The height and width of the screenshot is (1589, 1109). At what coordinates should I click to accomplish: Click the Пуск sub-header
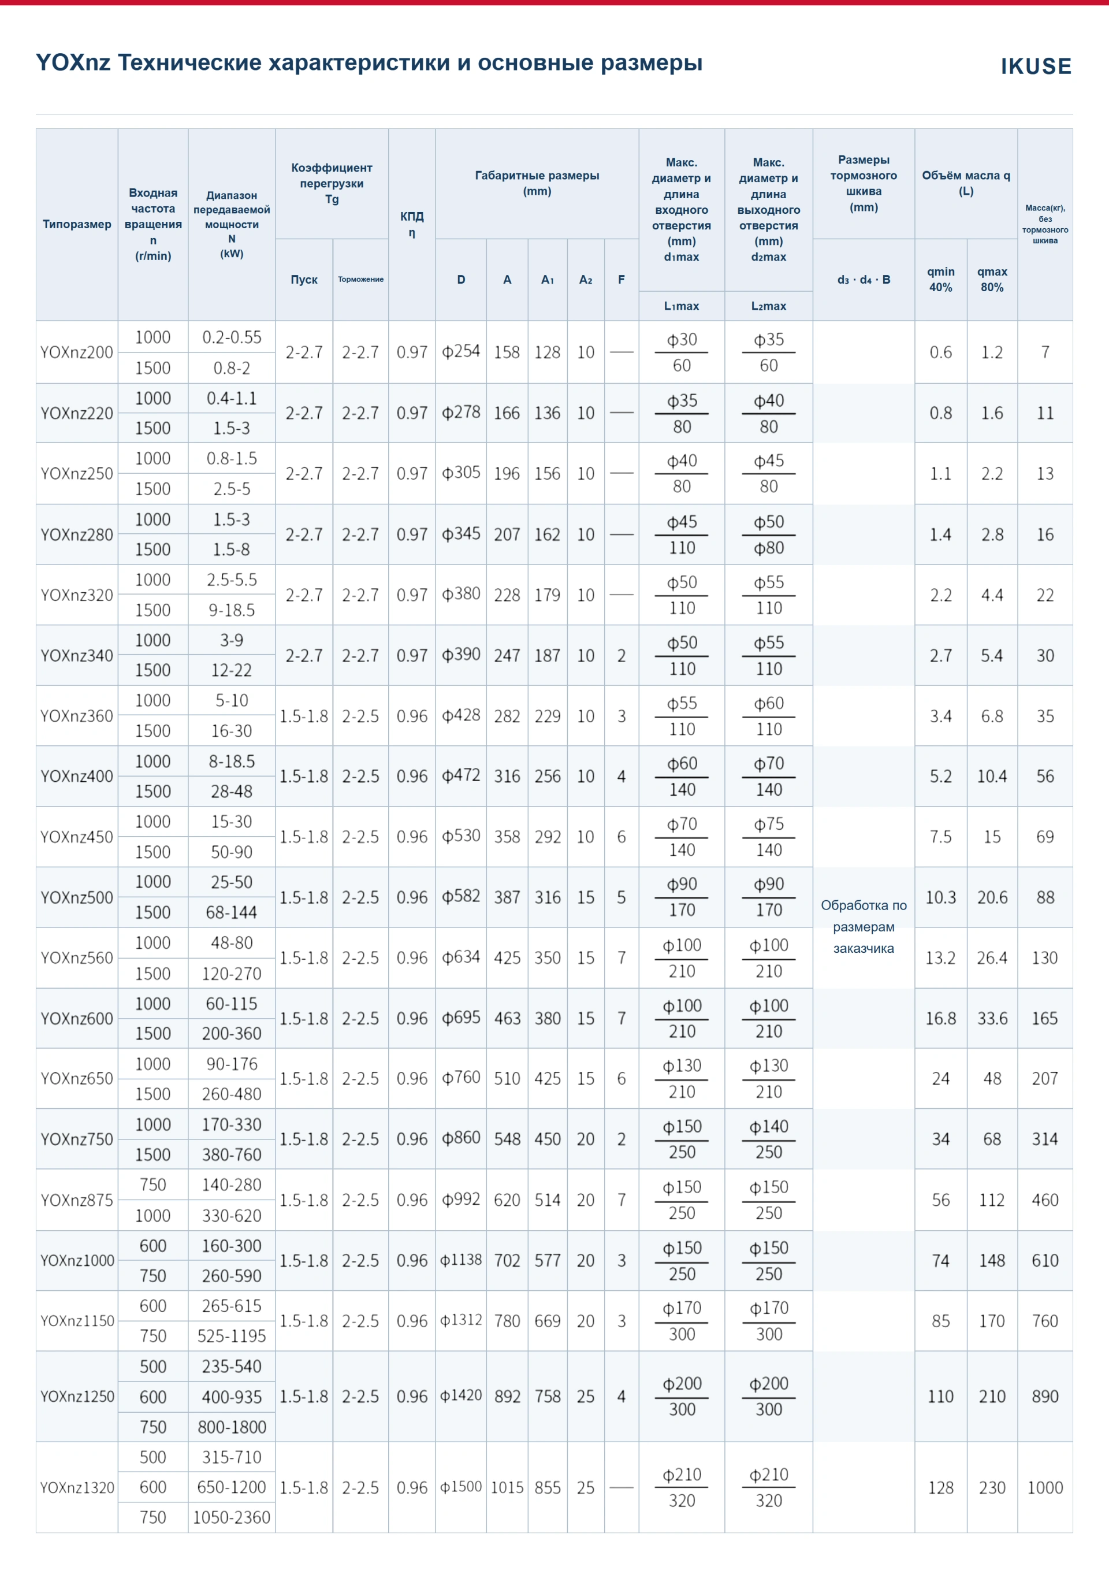point(304,280)
